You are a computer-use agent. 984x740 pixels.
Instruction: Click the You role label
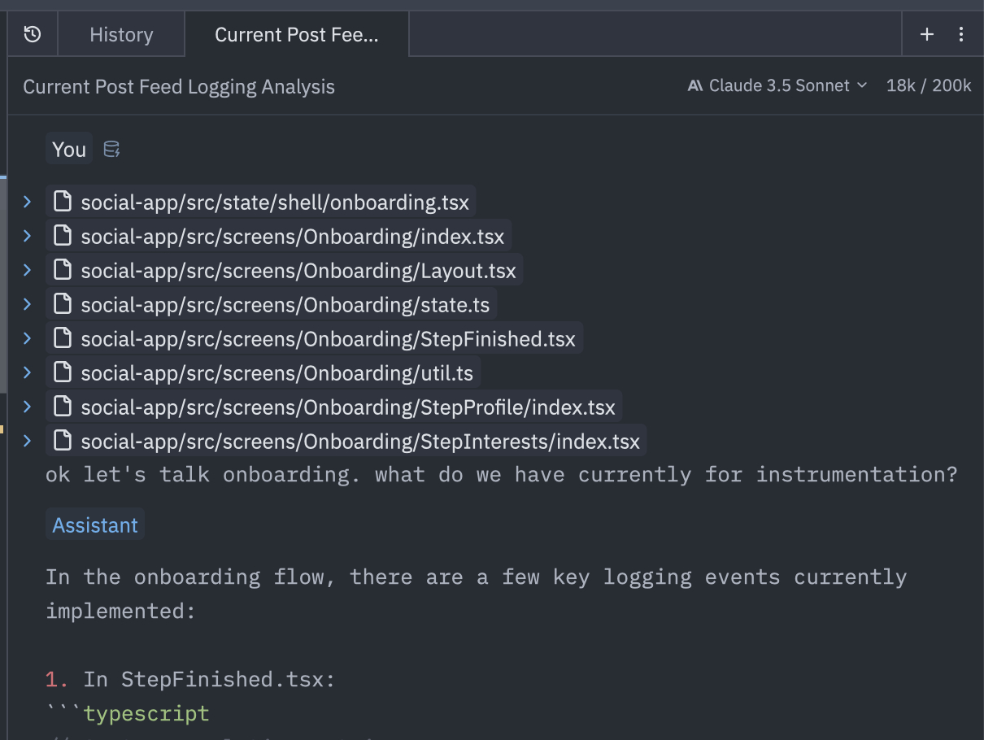[69, 150]
